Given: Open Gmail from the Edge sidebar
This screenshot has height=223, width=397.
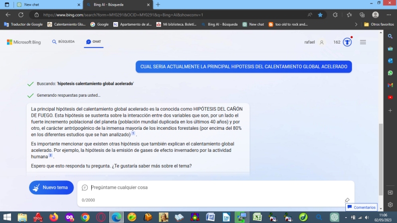Looking at the screenshot, I should 390,85.
